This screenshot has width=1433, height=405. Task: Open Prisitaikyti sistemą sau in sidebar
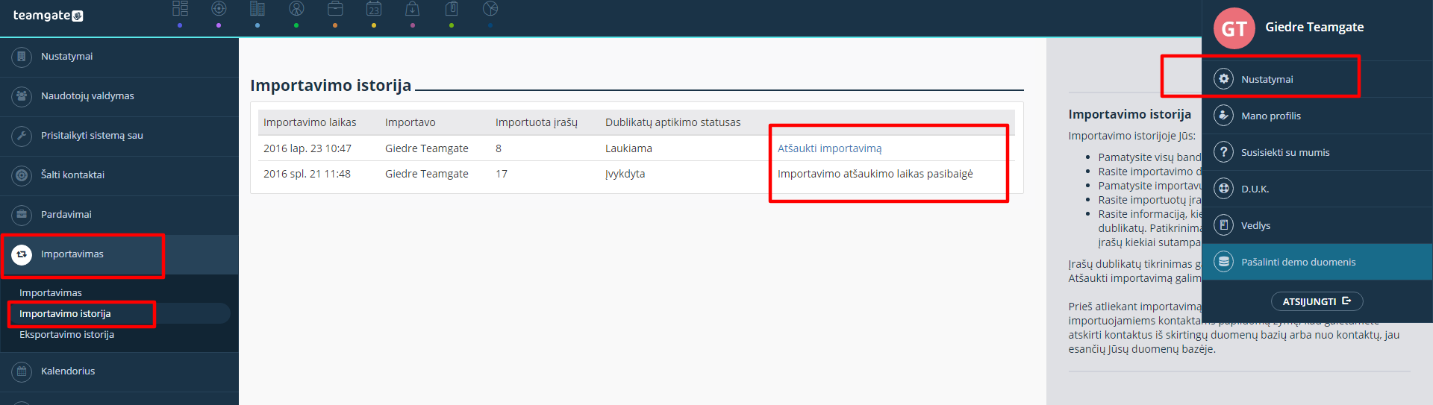[x=119, y=136]
